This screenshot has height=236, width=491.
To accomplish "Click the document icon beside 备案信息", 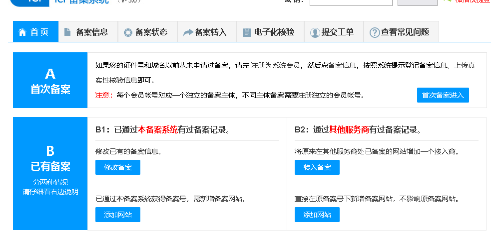I will (x=67, y=32).
